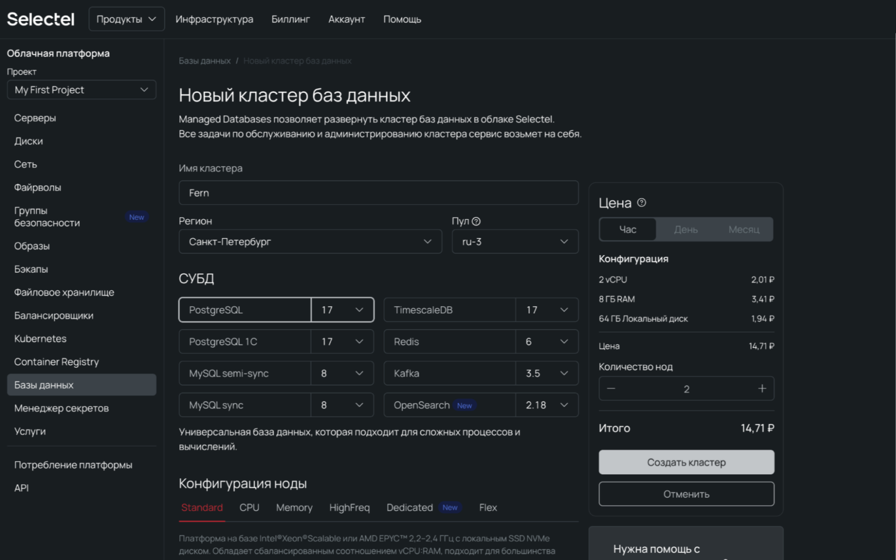Choose Redis as the database engine
896x560 pixels.
click(449, 341)
